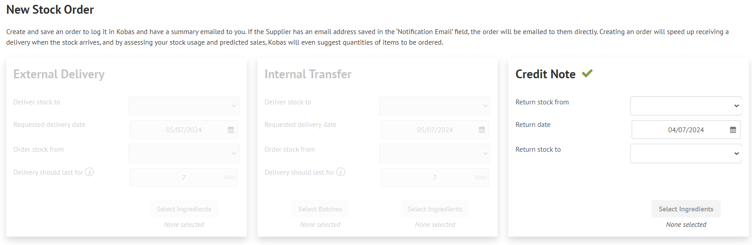Open Internal Transfer 'Order stock from' dropdown
The height and width of the screenshot is (245, 752).
pos(435,153)
